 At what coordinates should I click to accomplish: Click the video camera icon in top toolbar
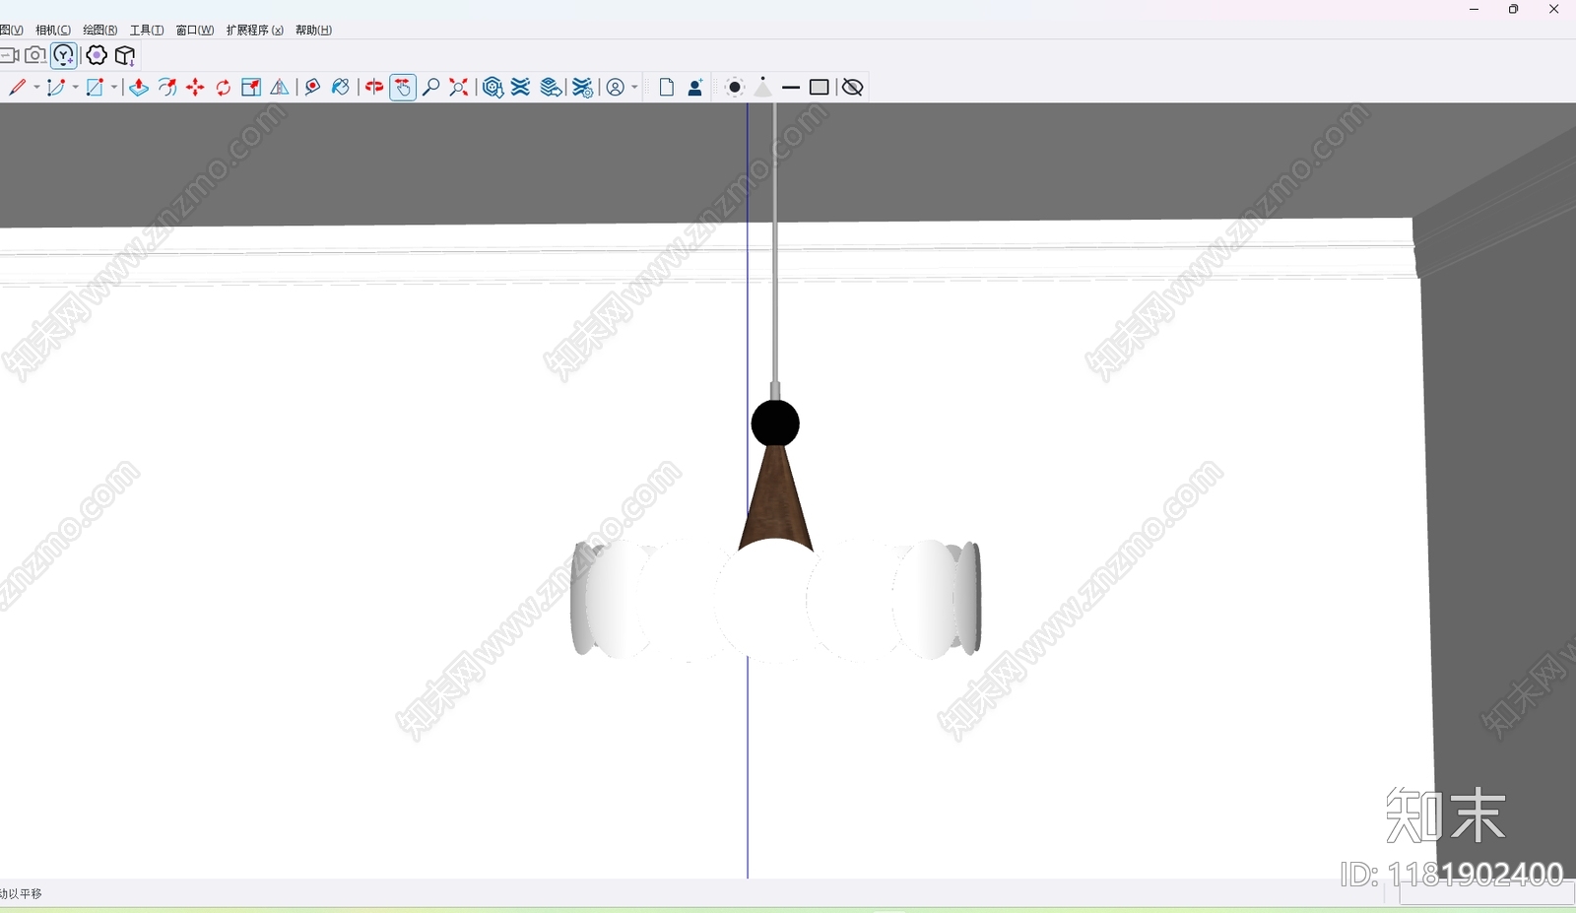(9, 55)
